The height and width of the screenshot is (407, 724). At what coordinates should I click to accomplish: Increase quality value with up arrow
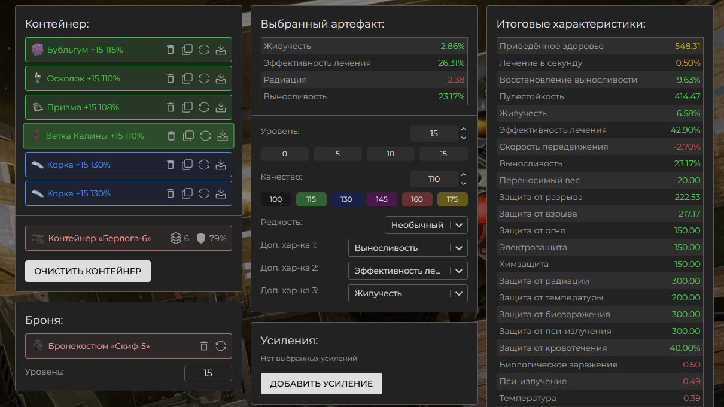[x=463, y=175]
